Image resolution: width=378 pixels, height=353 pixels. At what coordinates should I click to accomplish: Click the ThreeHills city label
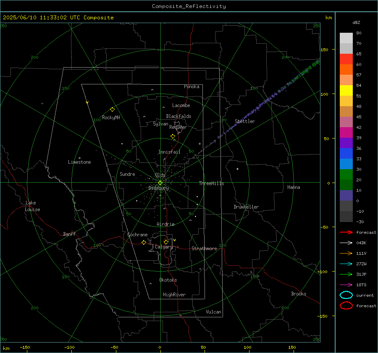point(211,183)
